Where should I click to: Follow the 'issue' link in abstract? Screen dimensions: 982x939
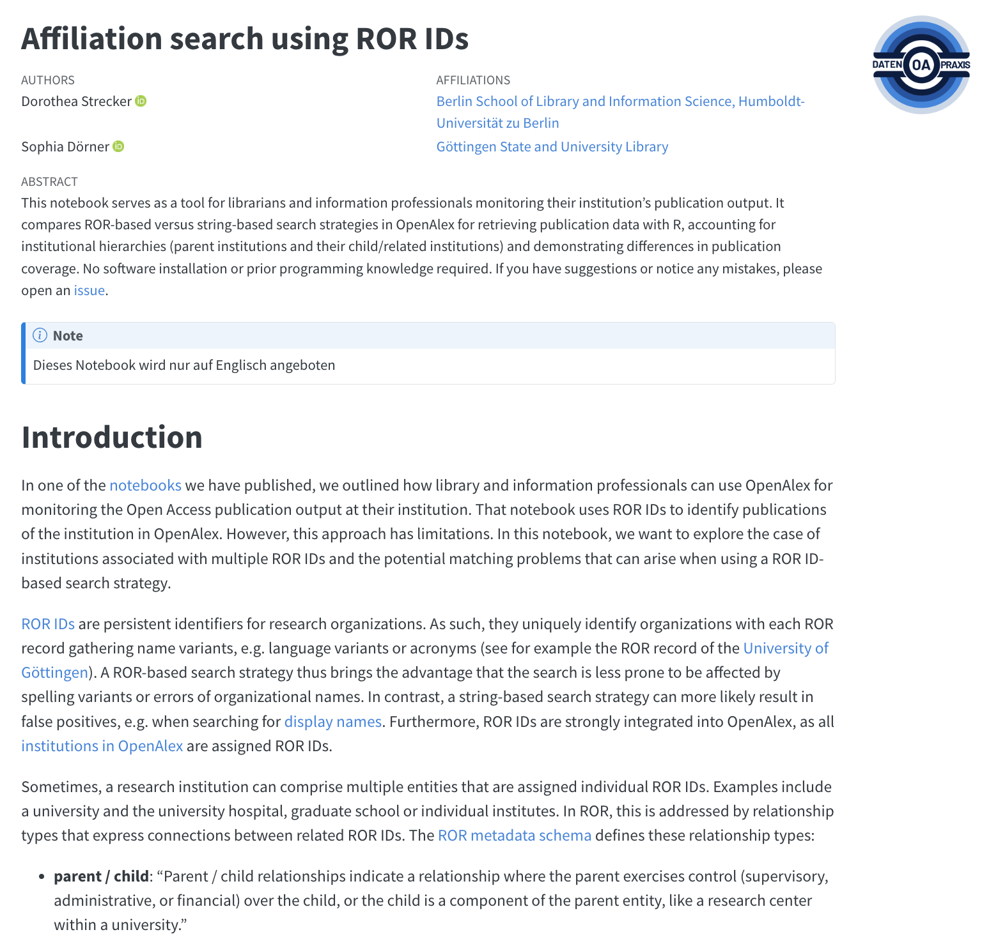tap(89, 290)
